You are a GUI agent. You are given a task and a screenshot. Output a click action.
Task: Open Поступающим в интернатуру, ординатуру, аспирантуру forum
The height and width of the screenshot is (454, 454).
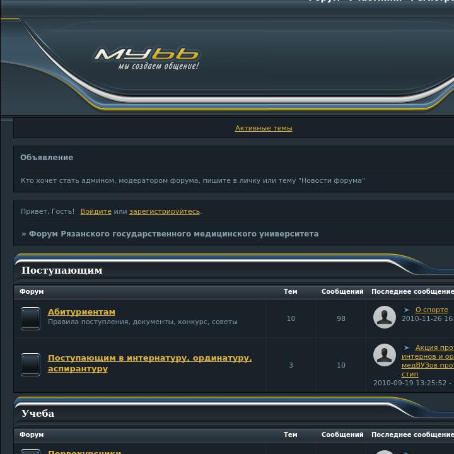[149, 363]
